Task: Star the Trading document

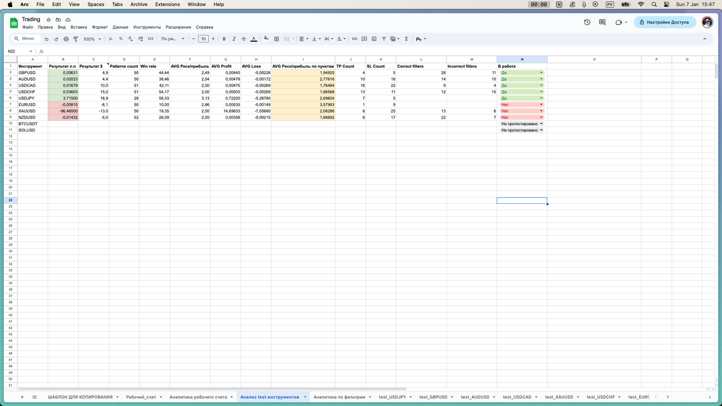Action: 49,20
